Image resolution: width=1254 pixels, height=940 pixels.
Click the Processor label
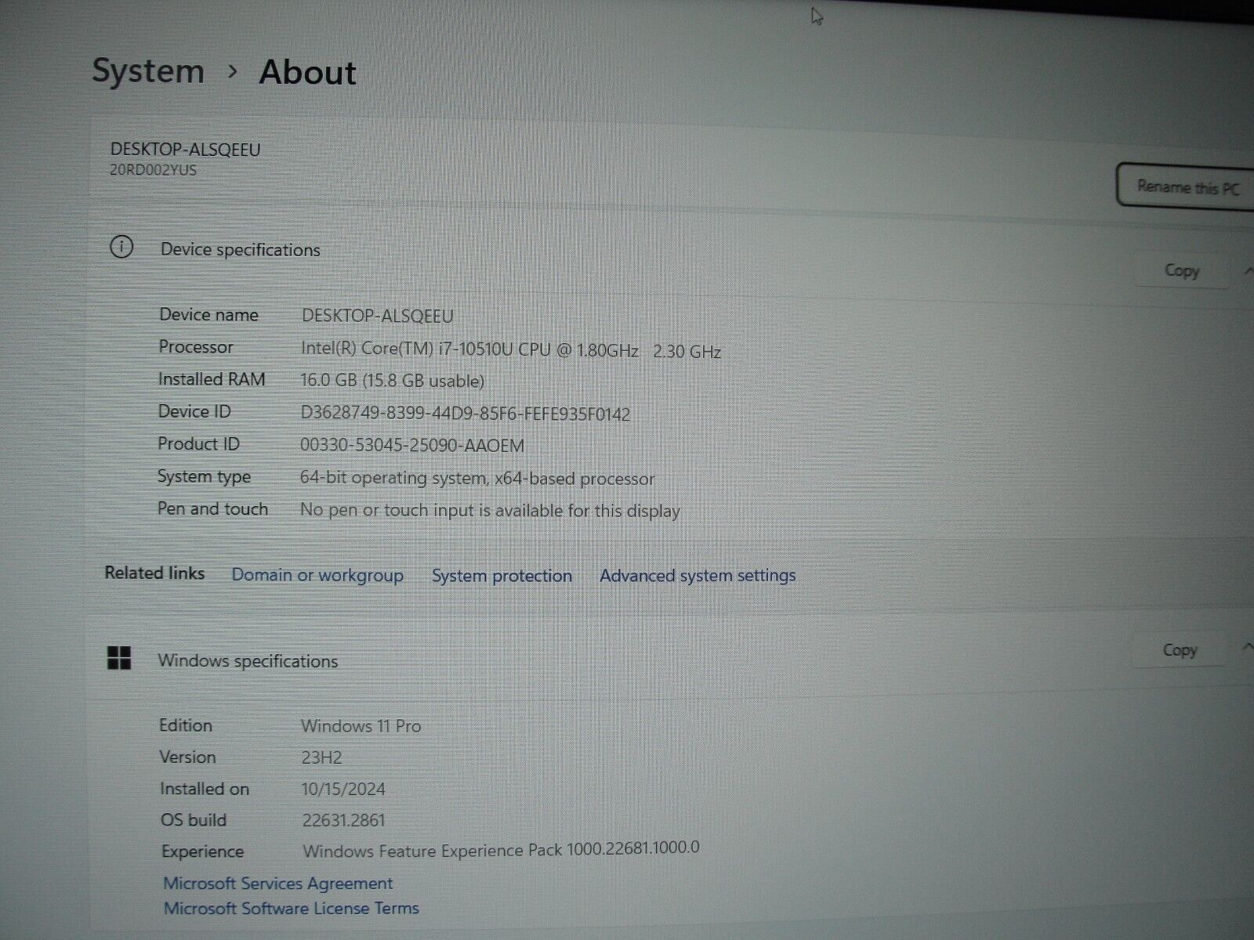196,346
